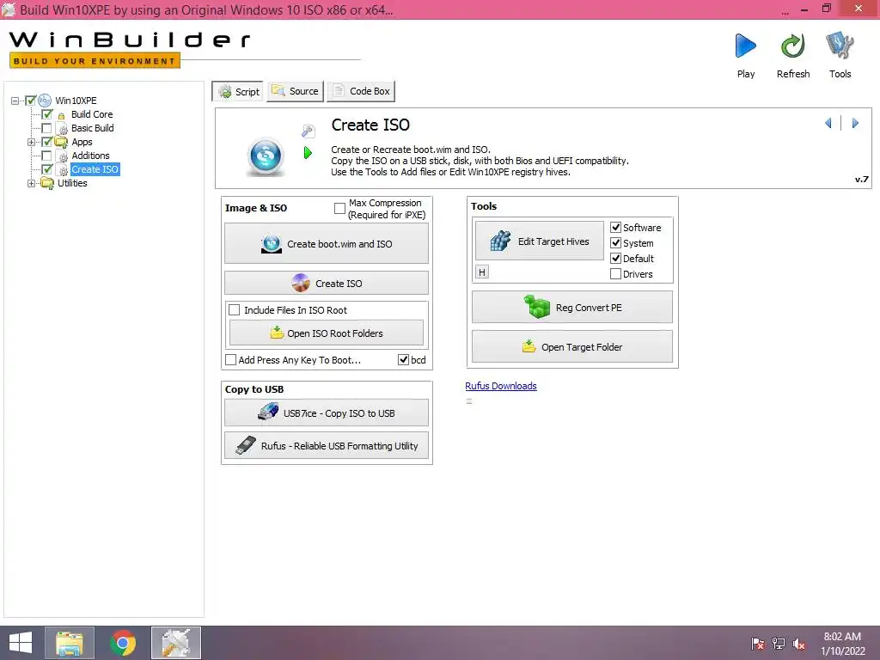Select the Basic Build tree item
The width and height of the screenshot is (880, 660).
point(93,128)
